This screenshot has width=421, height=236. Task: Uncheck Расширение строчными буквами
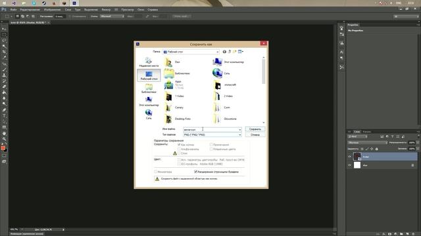pos(196,172)
